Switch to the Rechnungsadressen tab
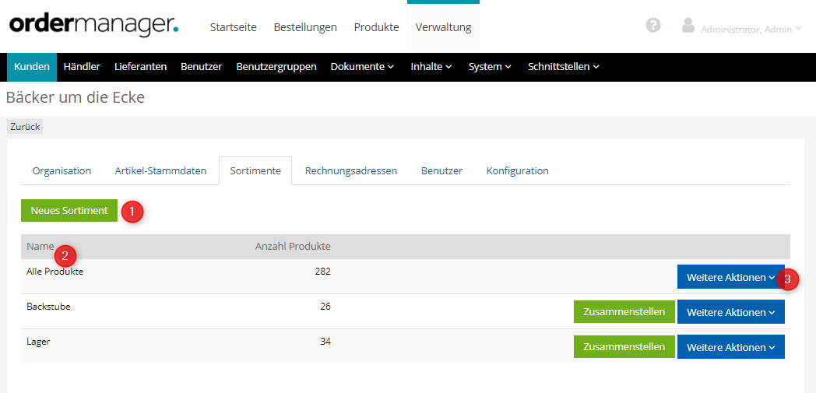 pos(350,171)
